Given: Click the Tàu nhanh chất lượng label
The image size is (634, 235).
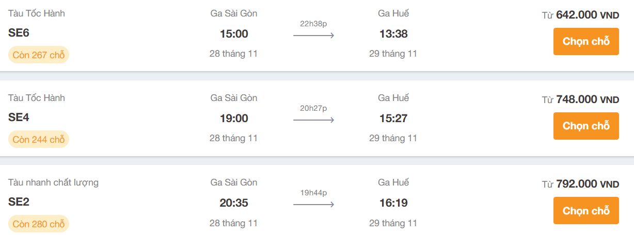Looking at the screenshot, I should tap(53, 182).
